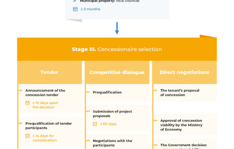This screenshot has width=234, height=149.
Task: Click calendar icon next to ≤ 10 days
Action: [x=27, y=103]
